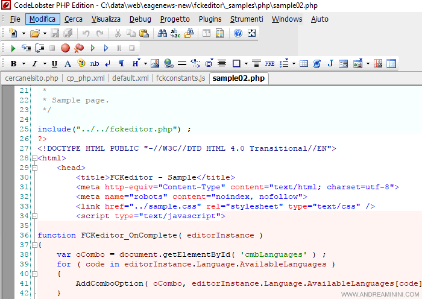Image resolution: width=422 pixels, height=299 pixels.
Task: Open the Visualizza menu
Action: [x=105, y=19]
